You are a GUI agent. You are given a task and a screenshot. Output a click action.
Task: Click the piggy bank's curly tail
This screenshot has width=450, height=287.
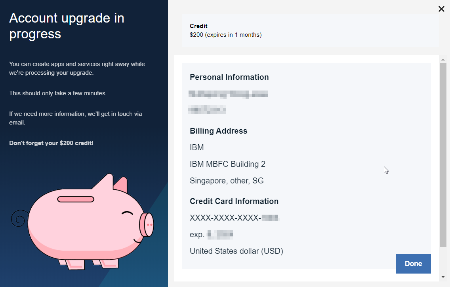pyautogui.click(x=19, y=218)
